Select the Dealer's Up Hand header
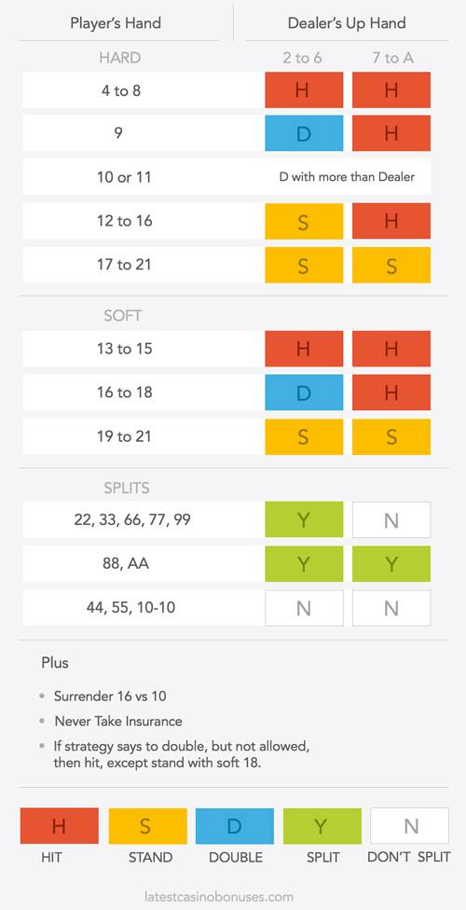This screenshot has height=910, width=466. [347, 23]
